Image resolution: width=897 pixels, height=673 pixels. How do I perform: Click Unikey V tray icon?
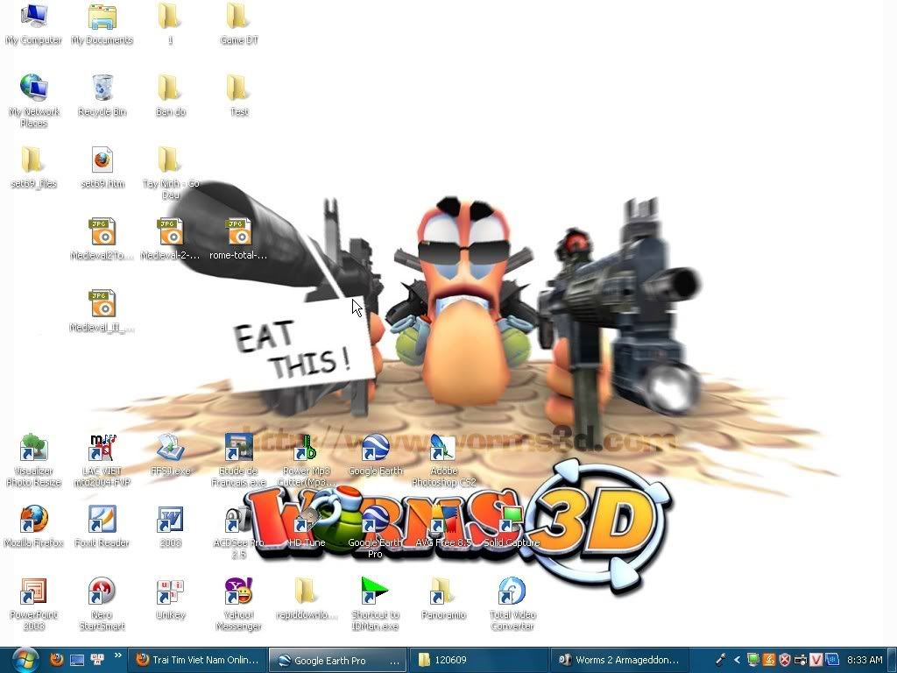[x=816, y=660]
